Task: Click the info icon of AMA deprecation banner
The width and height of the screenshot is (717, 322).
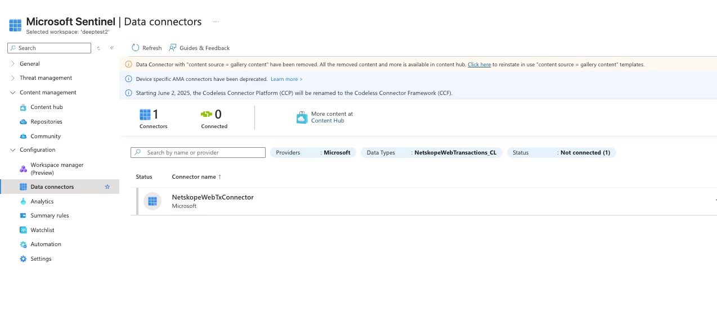Action: [128, 79]
